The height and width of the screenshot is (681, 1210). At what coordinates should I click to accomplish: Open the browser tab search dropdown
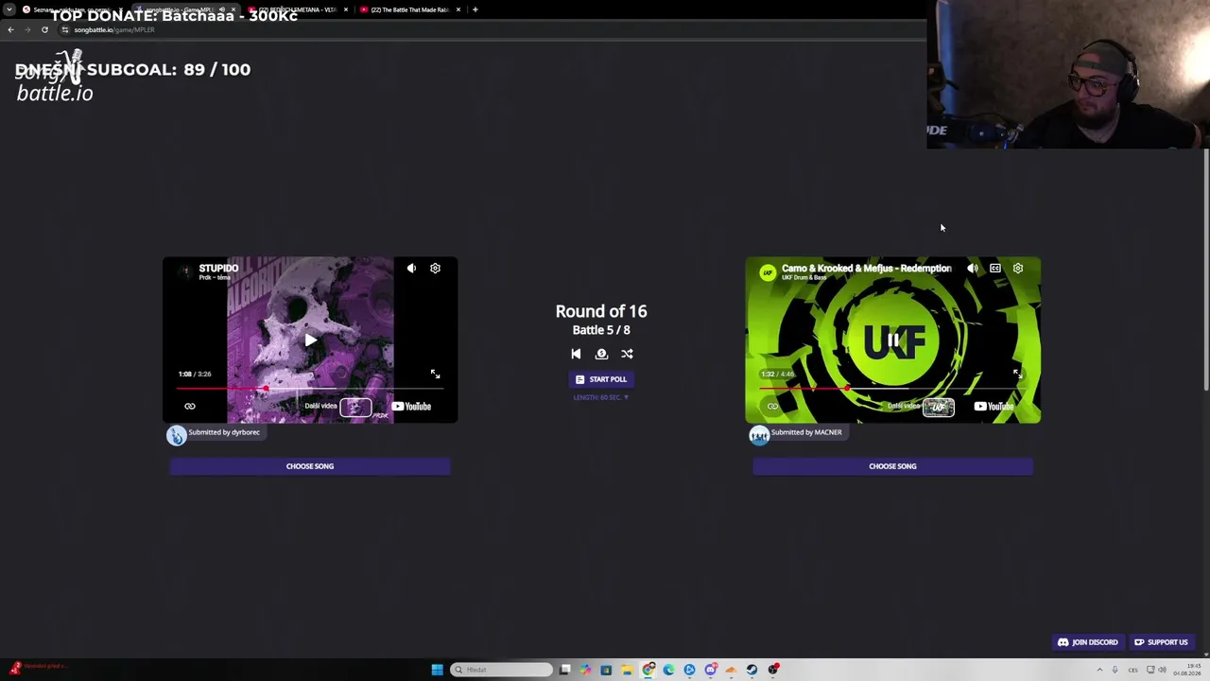pos(8,9)
